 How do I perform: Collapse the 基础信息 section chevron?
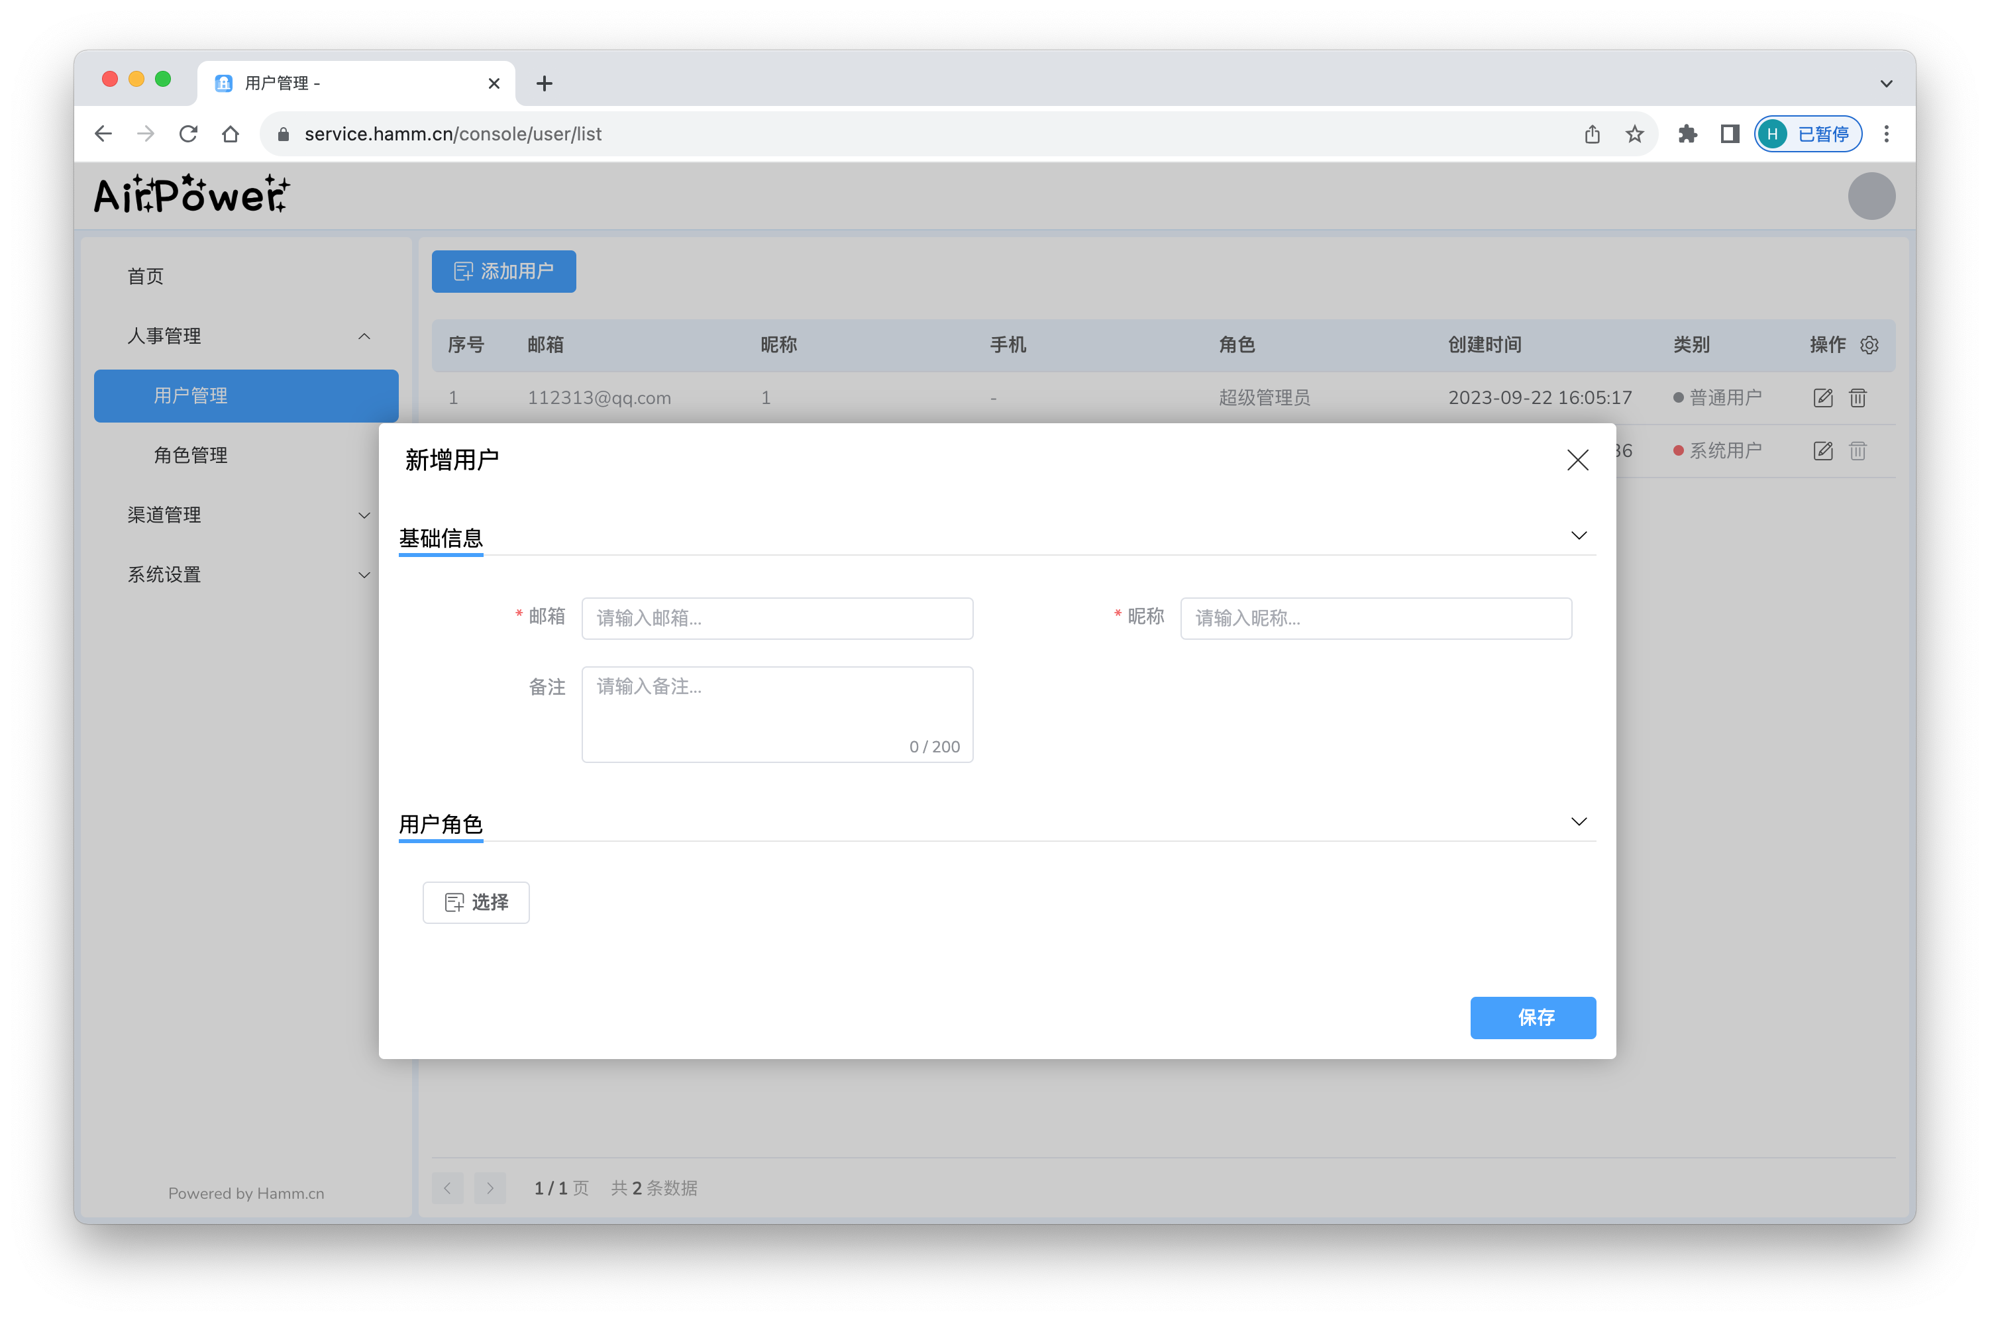1579,536
